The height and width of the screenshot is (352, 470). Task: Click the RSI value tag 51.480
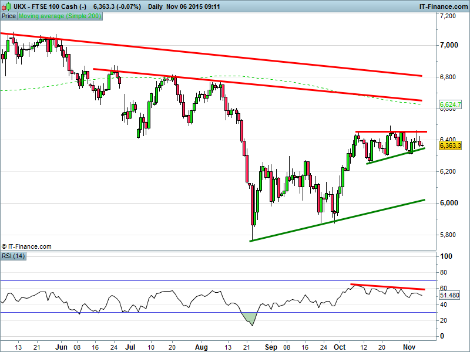pos(449,295)
